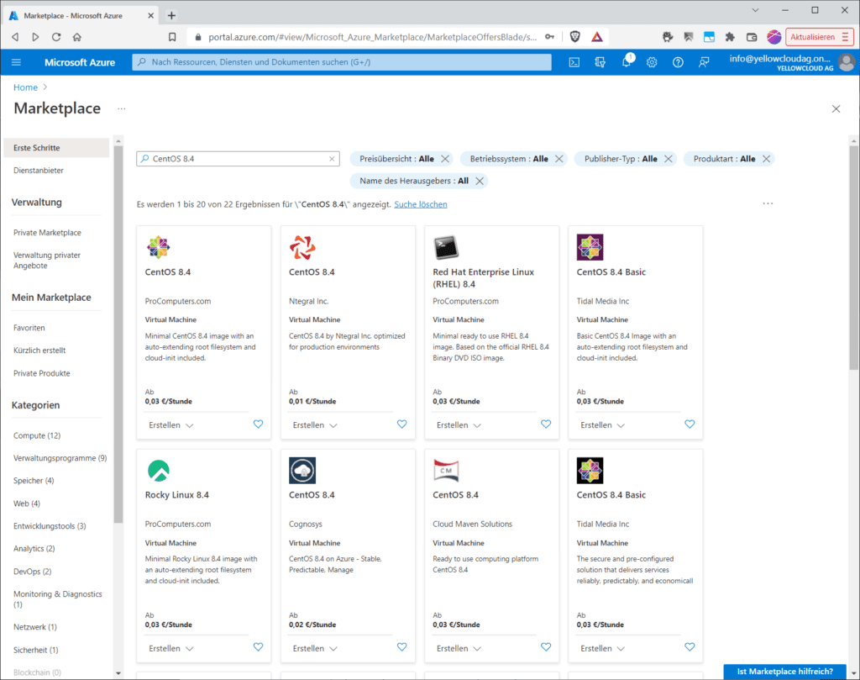860x680 pixels.
Task: Favorite the ProComputers CentOS 8.4 offer
Action: tap(259, 424)
